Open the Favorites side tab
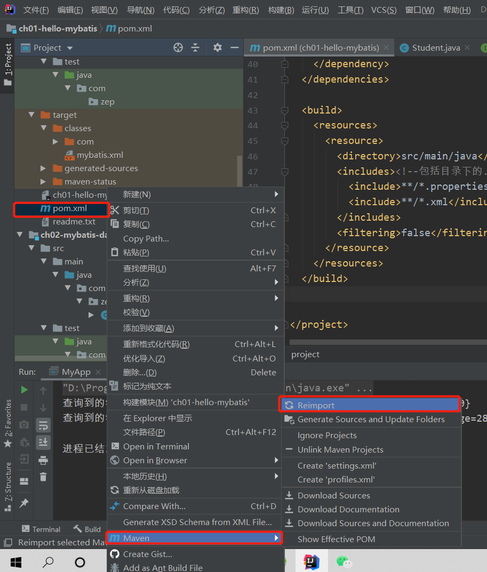This screenshot has width=487, height=572. click(8, 423)
